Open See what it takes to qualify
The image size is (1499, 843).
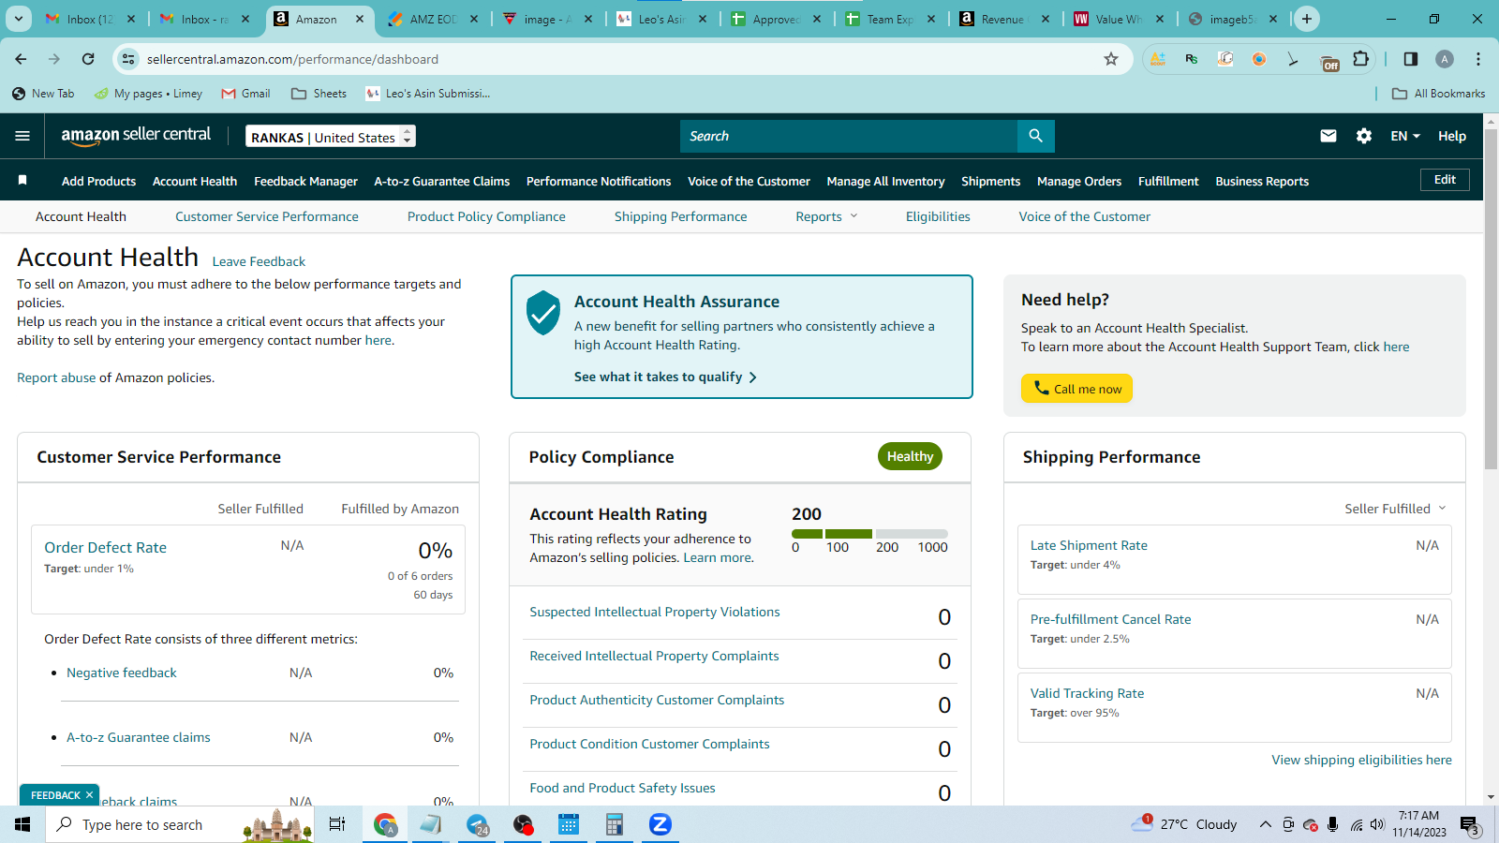pos(665,377)
